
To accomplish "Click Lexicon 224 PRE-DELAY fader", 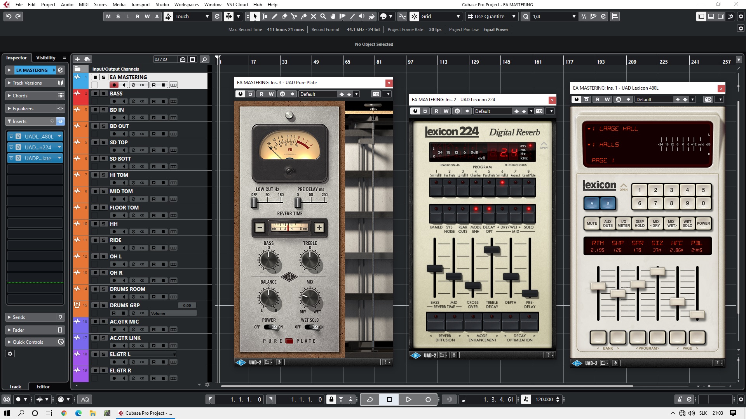I will click(530, 293).
